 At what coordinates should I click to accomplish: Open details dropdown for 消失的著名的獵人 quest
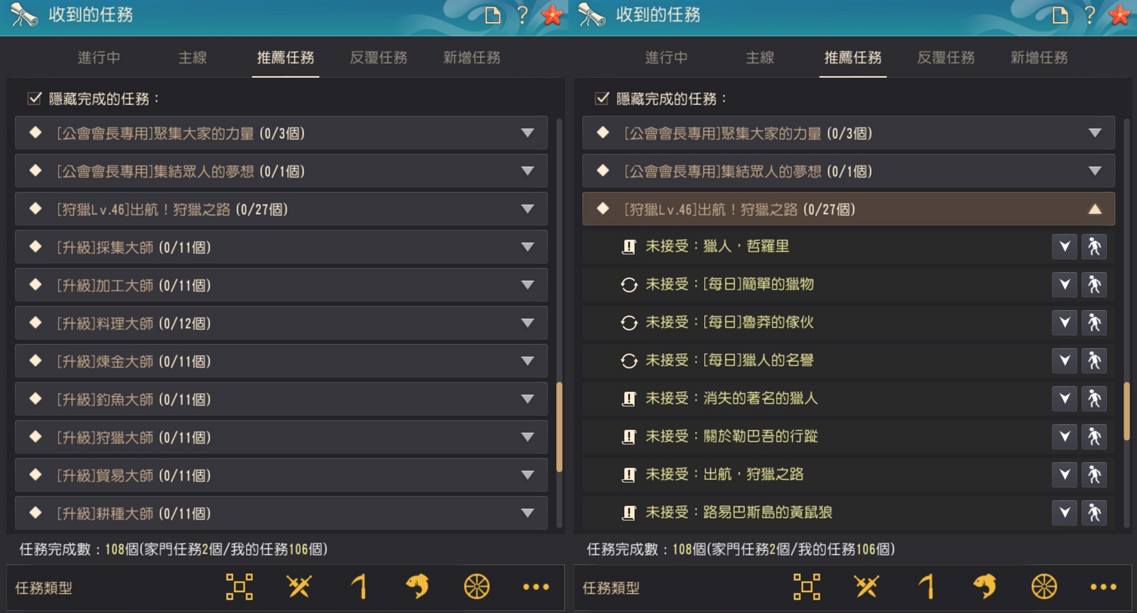click(x=1065, y=399)
